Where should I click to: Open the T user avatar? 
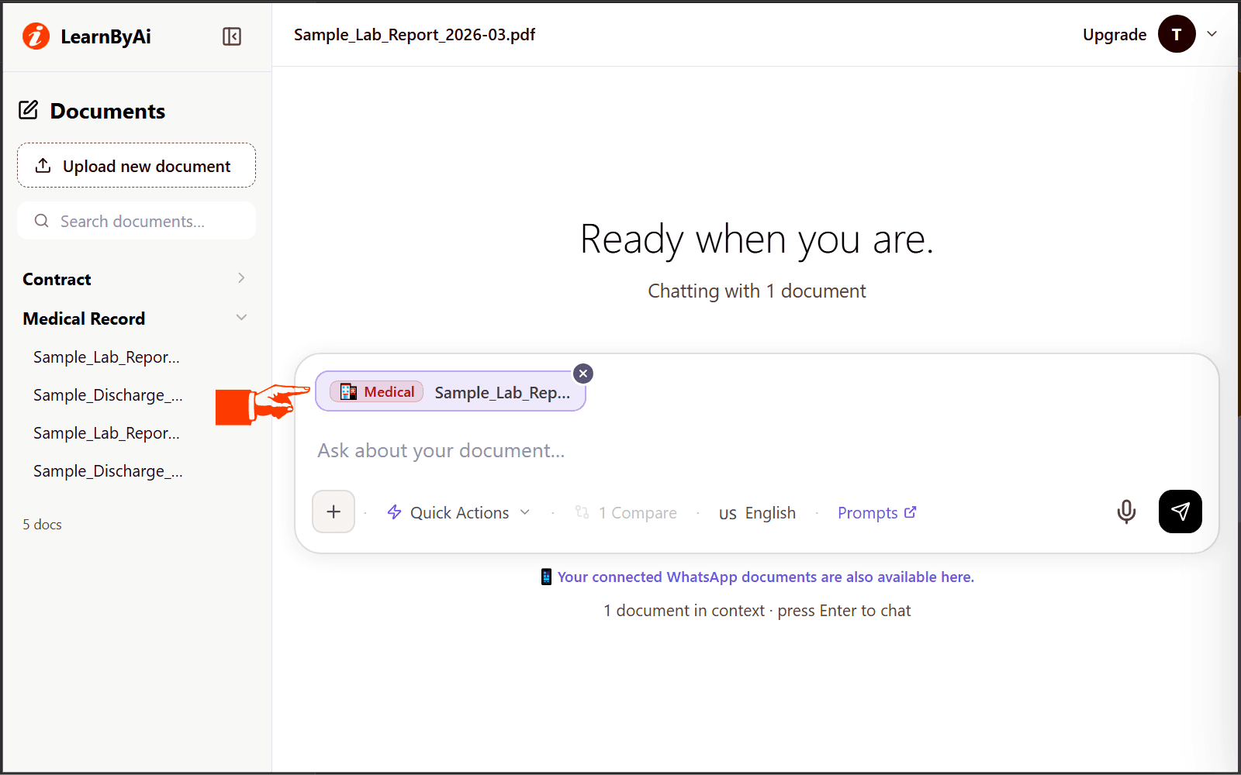pyautogui.click(x=1177, y=34)
